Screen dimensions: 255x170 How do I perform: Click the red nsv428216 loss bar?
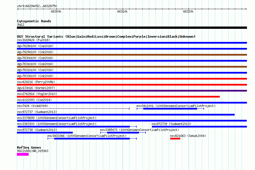[x=132, y=85]
